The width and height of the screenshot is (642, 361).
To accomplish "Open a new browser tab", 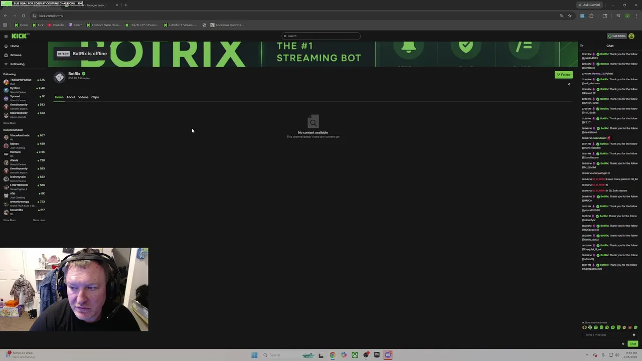I will 125,5.
